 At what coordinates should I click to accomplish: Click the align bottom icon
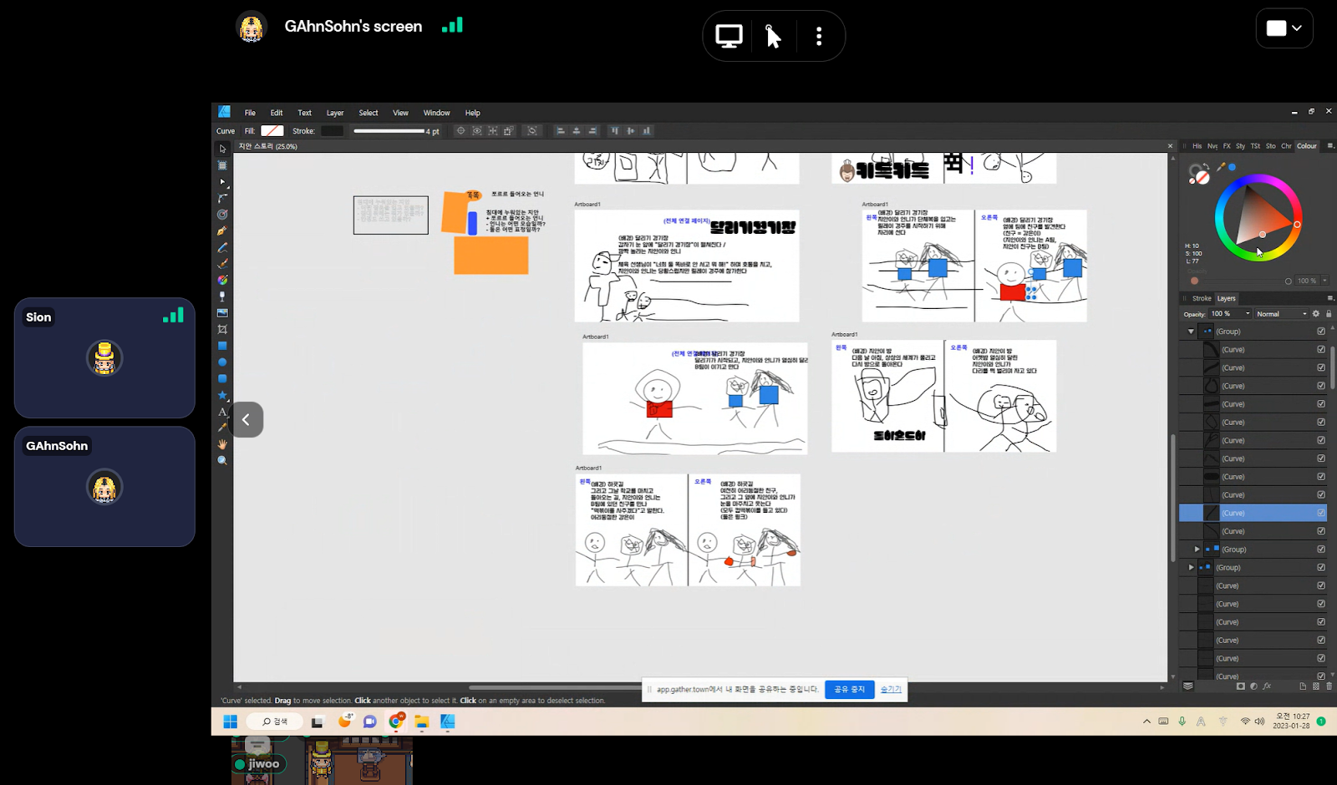(647, 131)
